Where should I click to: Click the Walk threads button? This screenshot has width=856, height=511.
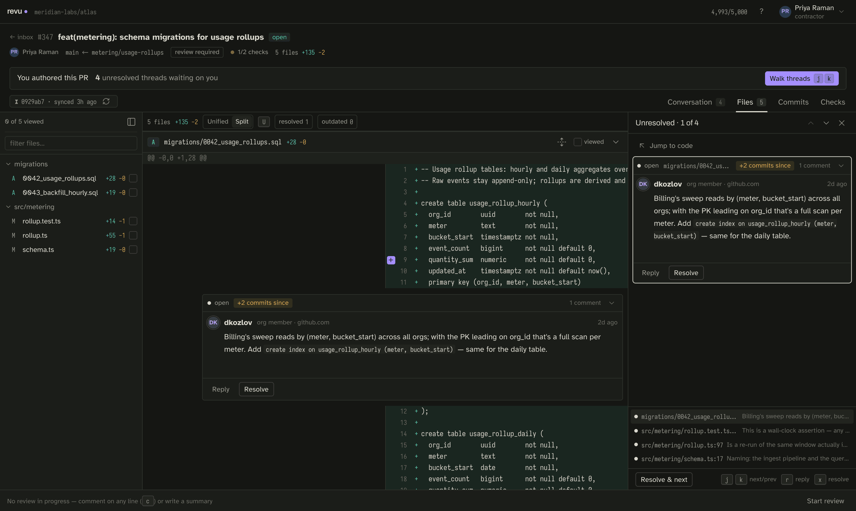[x=802, y=78]
